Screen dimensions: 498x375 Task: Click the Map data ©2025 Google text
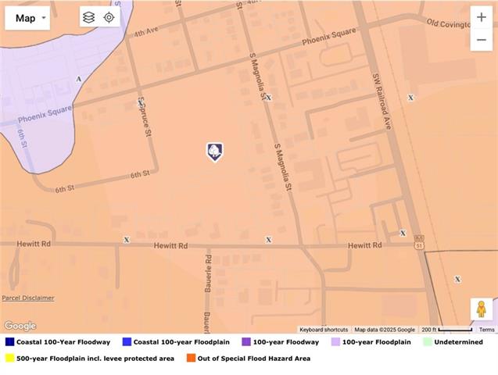pyautogui.click(x=385, y=330)
